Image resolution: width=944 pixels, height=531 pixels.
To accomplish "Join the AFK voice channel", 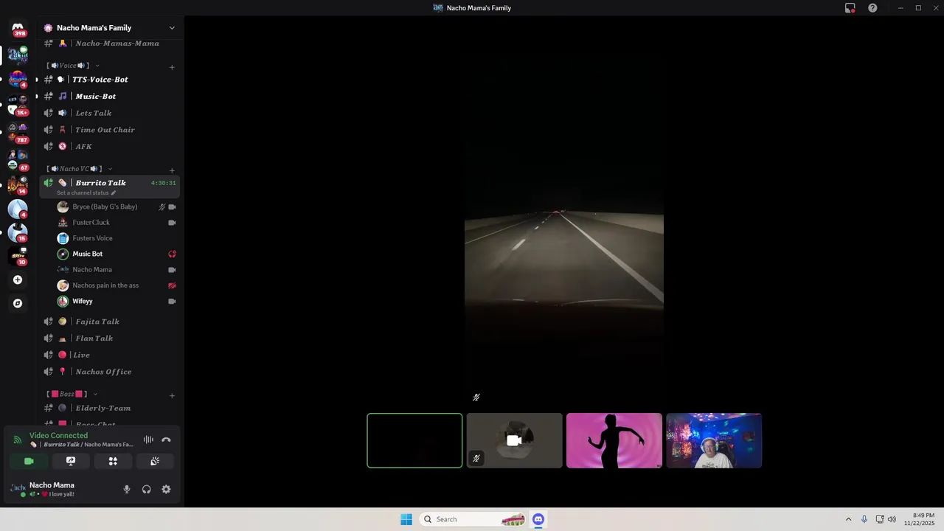I will coord(110,147).
